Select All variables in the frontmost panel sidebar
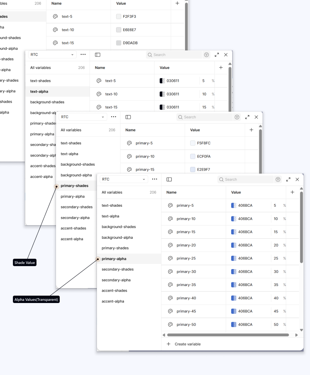 tap(112, 192)
